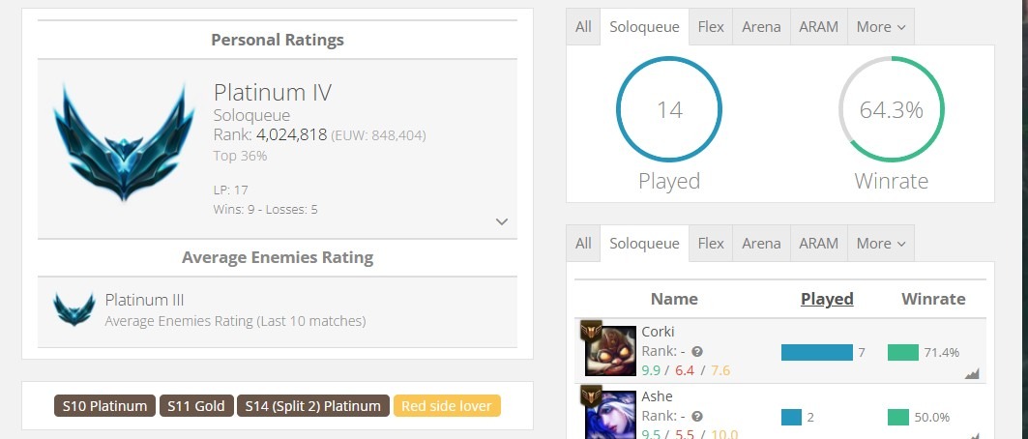
Task: Click the Winrate column header
Action: coord(933,299)
